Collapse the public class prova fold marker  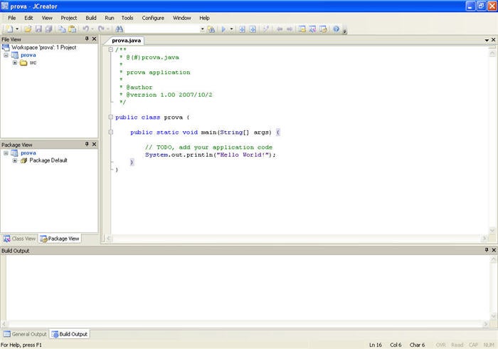(111, 117)
